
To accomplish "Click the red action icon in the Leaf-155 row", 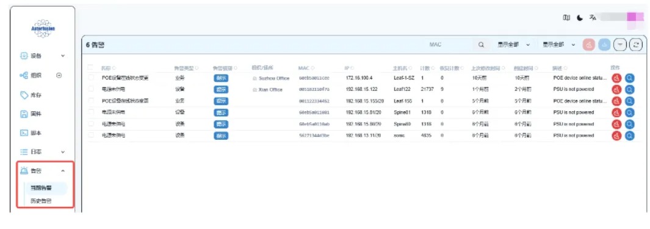I will coord(616,101).
